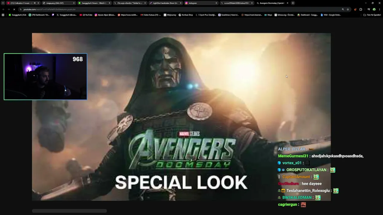
Task: Open the S Sport Plus bookmark
Action: click(206, 15)
